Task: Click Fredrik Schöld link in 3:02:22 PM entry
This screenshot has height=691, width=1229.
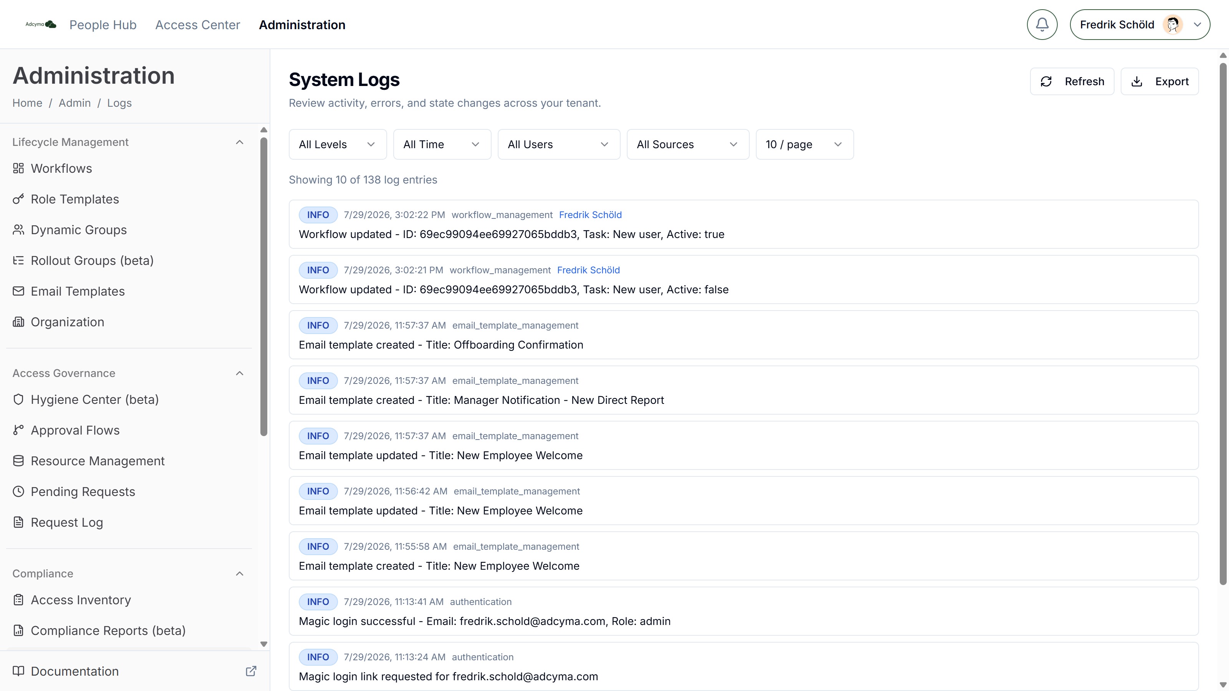Action: click(590, 215)
